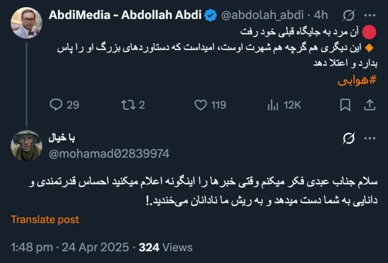The height and width of the screenshot is (263, 388).
Task: Open more options menu on AbdiMedia post
Action: point(369,14)
